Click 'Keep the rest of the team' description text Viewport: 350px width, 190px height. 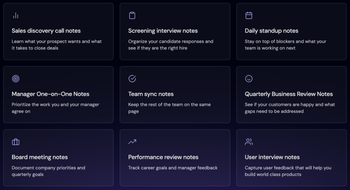point(170,108)
